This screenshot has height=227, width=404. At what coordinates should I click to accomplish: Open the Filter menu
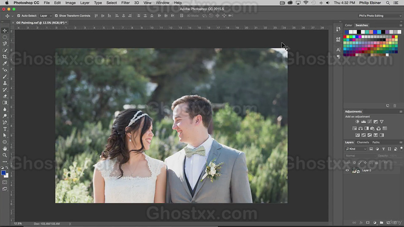tap(125, 3)
